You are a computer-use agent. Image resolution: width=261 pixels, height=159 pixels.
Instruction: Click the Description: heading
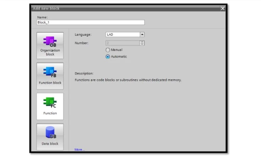coord(84,74)
